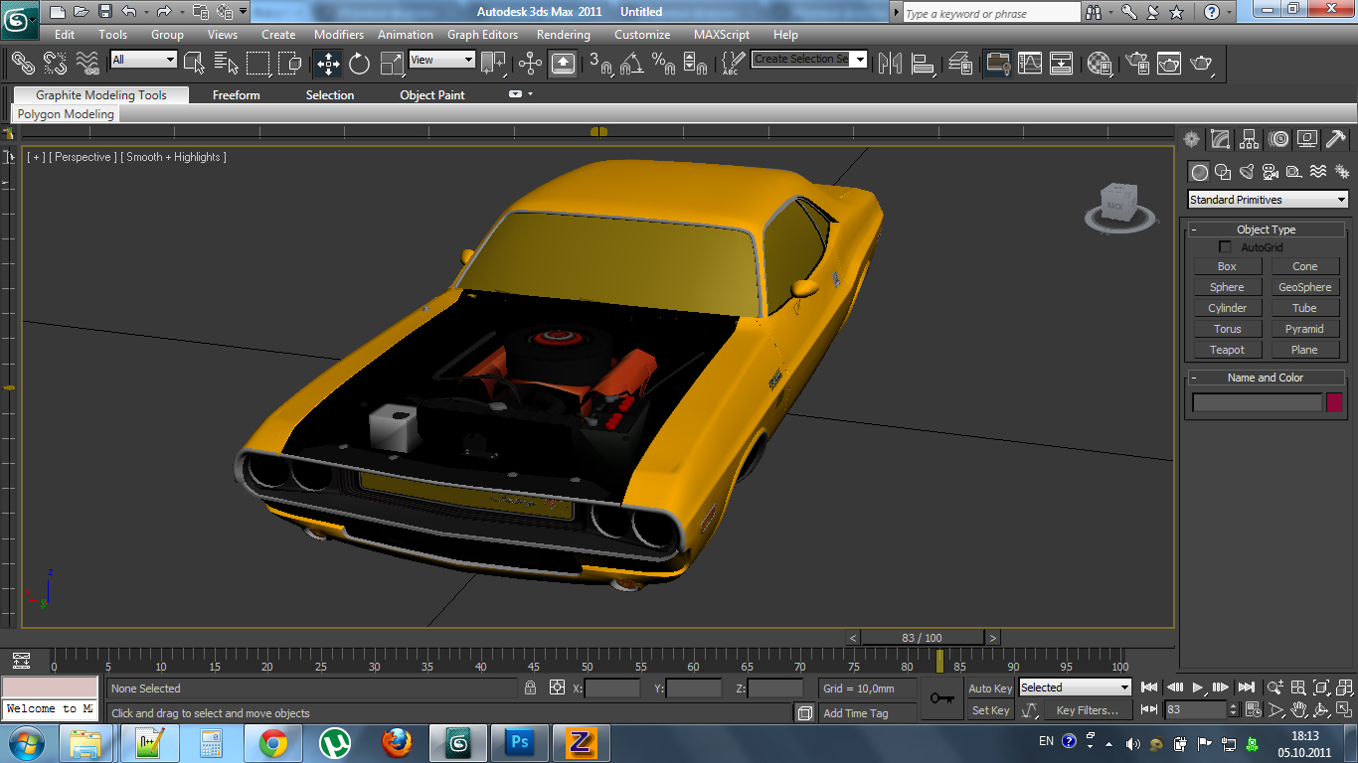Image resolution: width=1358 pixels, height=763 pixels.
Task: Switch to the Modify command panel
Action: pos(1220,139)
